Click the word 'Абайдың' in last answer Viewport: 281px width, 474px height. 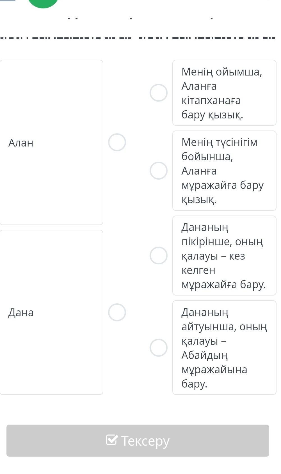coord(205,355)
